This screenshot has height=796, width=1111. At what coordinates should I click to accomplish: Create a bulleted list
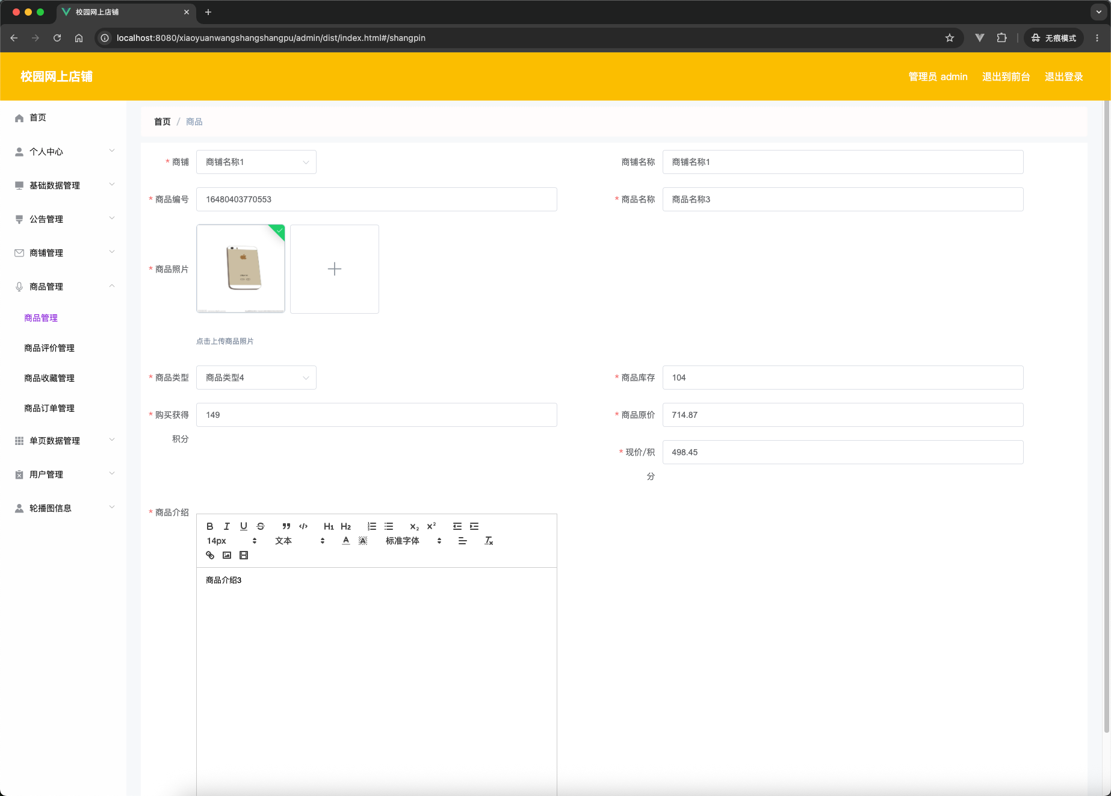[389, 526]
